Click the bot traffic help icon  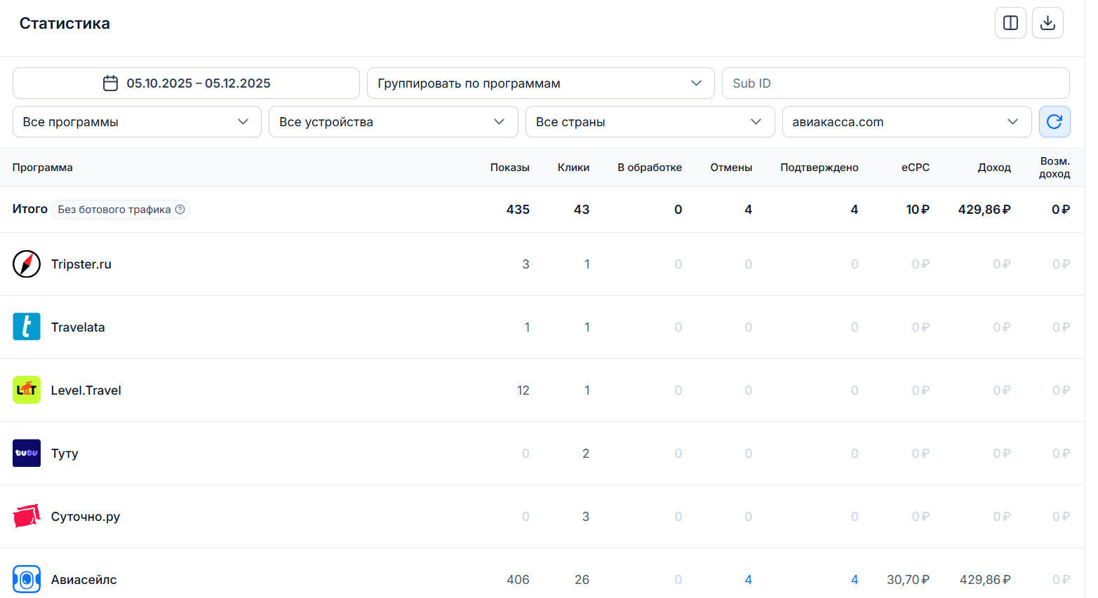tap(180, 210)
